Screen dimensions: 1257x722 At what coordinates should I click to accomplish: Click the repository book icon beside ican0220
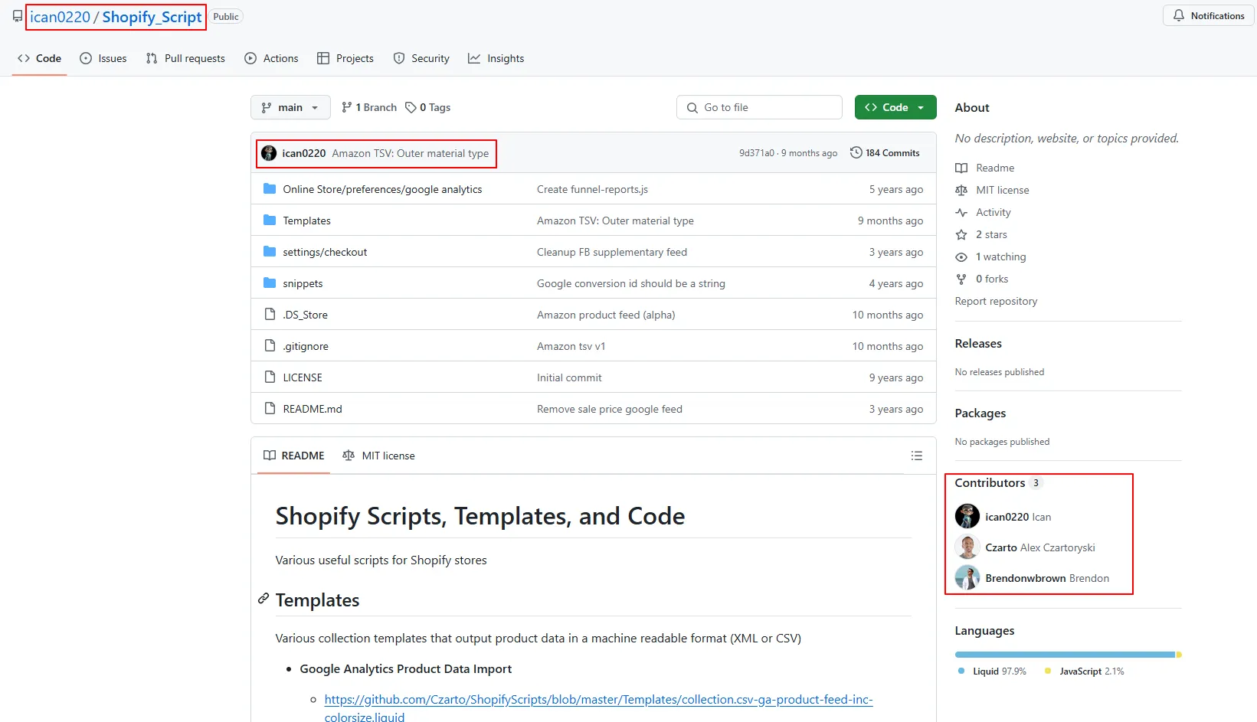click(x=18, y=16)
